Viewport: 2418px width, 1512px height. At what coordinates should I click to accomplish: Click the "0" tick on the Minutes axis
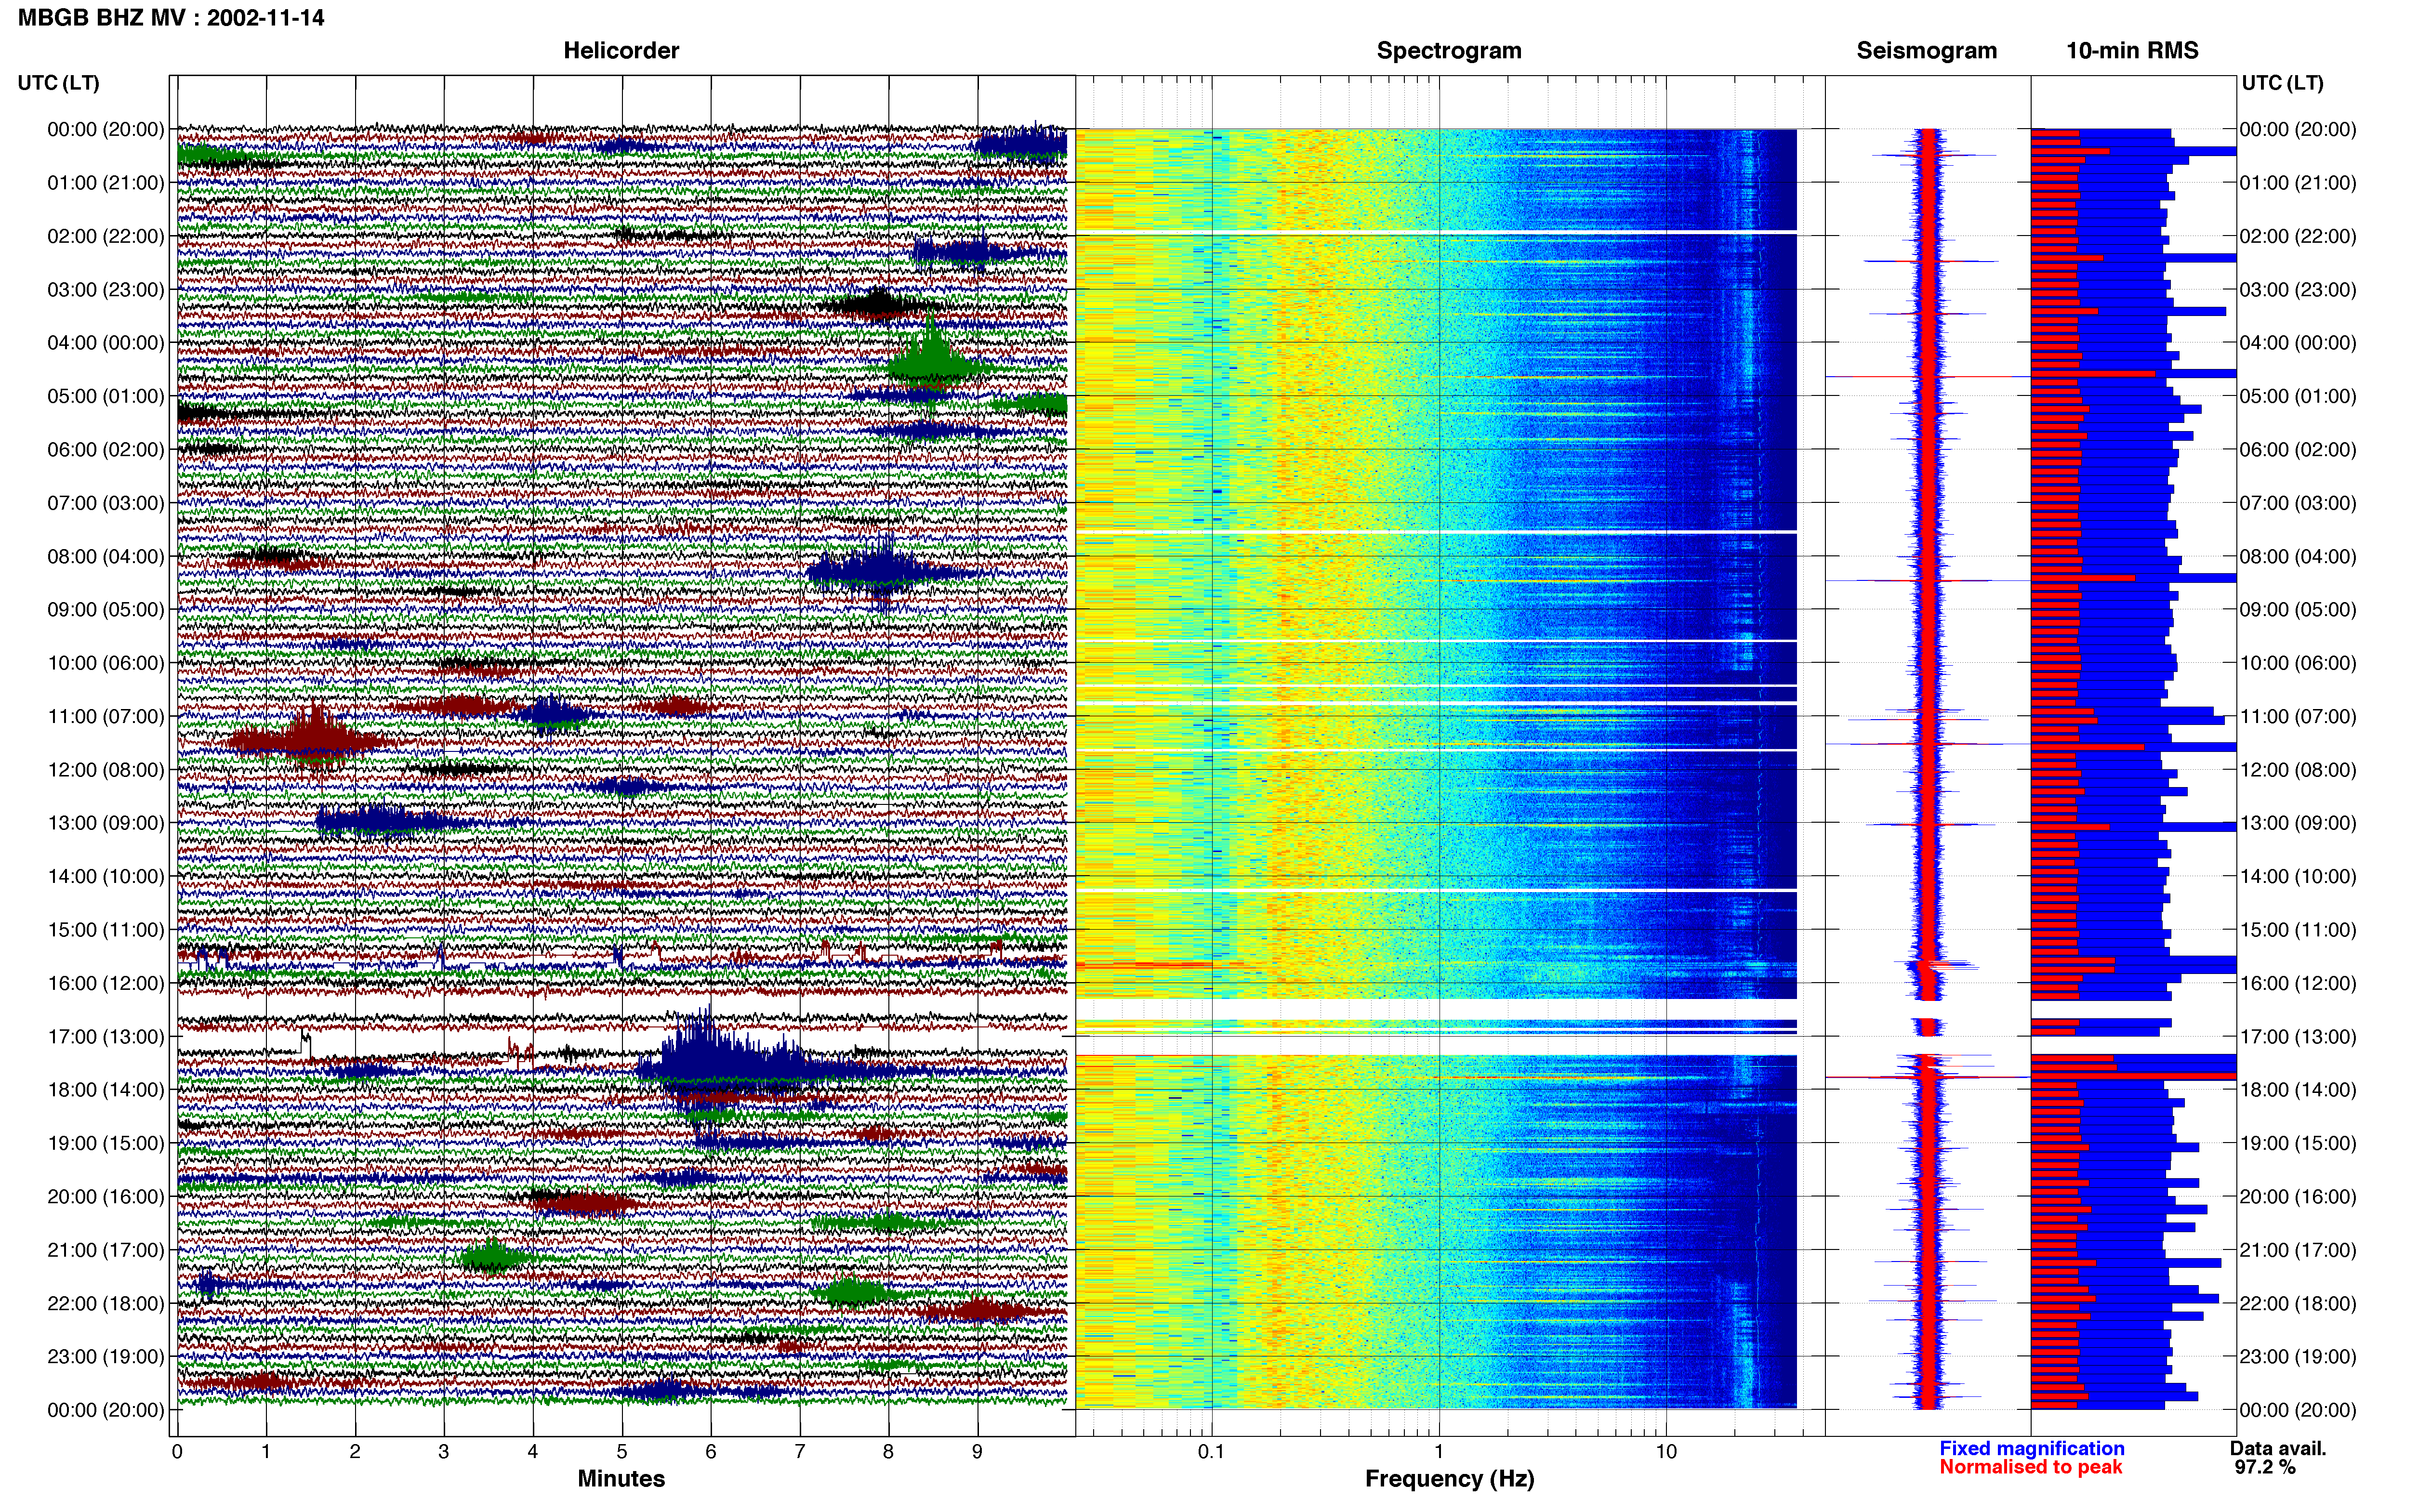(x=177, y=1452)
